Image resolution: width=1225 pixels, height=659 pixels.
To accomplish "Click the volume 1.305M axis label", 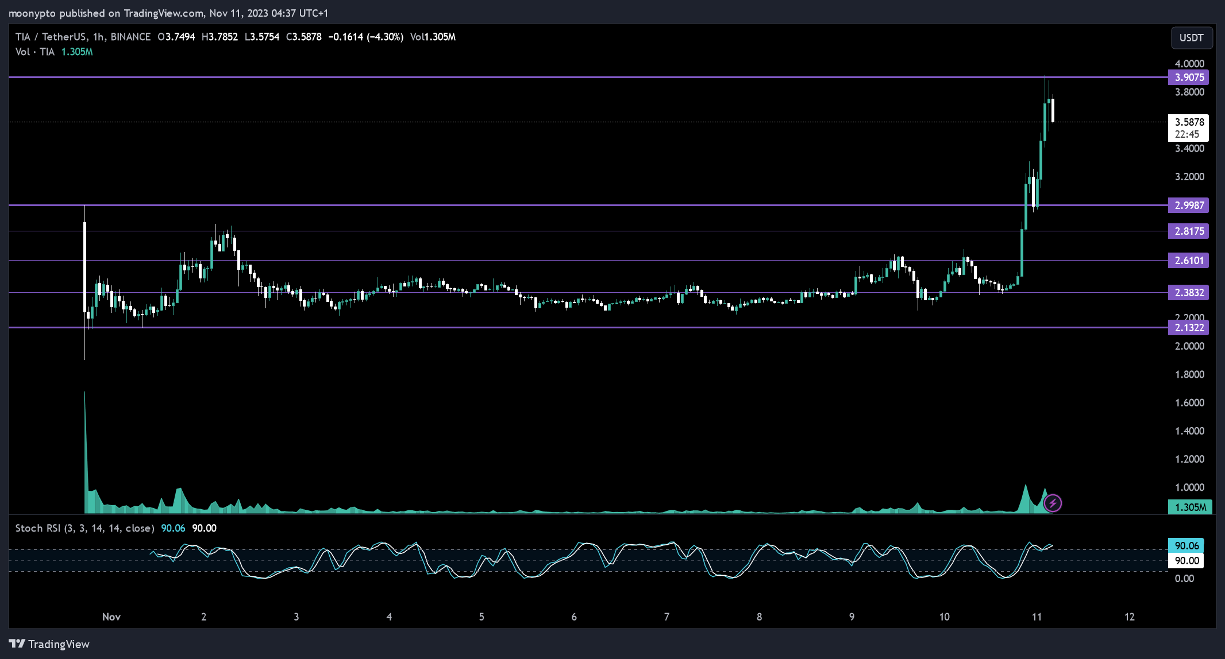I will [1190, 507].
